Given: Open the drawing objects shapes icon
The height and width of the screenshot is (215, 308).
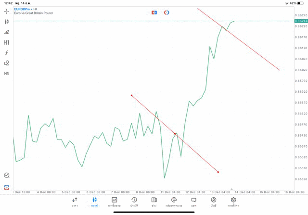Looking at the screenshot, I should click(7, 63).
